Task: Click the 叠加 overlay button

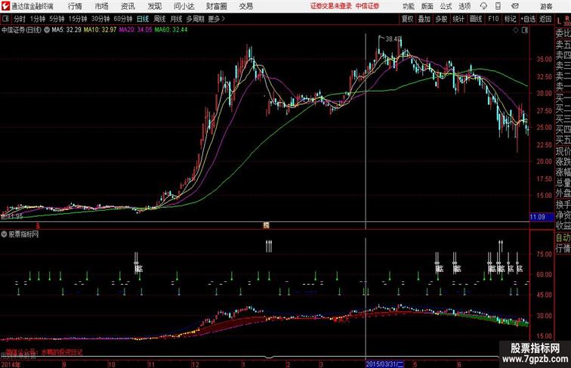Action: [x=424, y=19]
